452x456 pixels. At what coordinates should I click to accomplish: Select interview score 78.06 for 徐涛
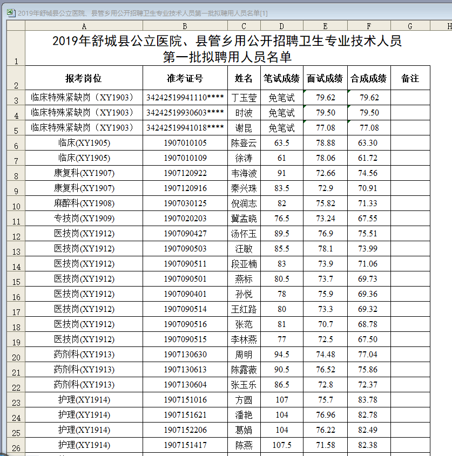(326, 158)
